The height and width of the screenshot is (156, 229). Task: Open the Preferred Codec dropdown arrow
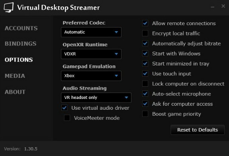(x=116, y=32)
